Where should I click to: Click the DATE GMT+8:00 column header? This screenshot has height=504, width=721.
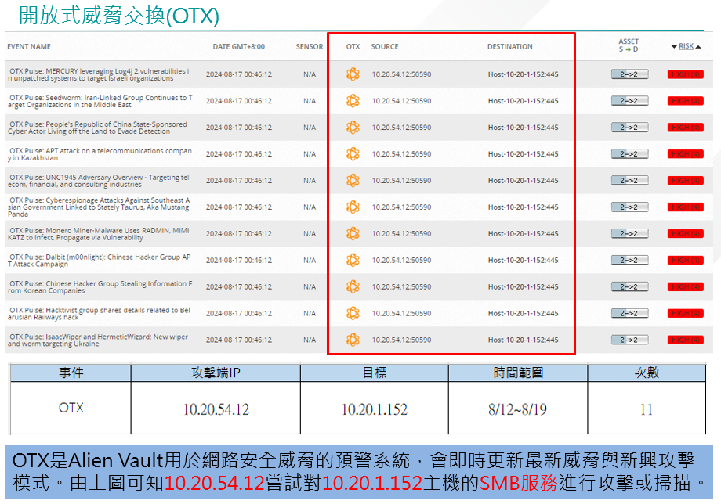point(239,47)
